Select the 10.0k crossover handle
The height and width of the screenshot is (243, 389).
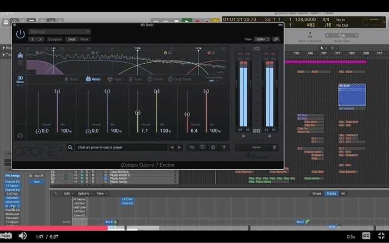[x=198, y=50]
